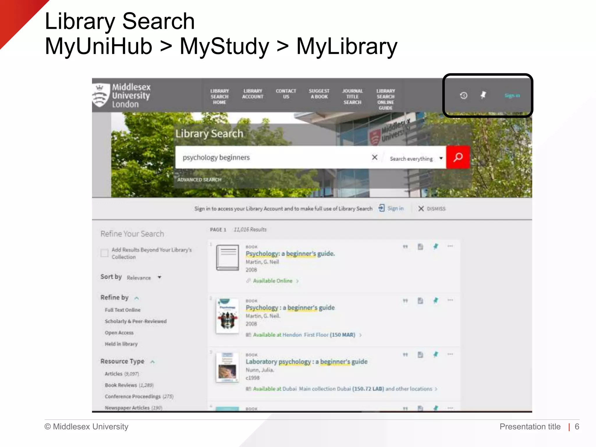This screenshot has width=596, height=447.
Task: Open Suggest a Book
Action: pos(319,94)
